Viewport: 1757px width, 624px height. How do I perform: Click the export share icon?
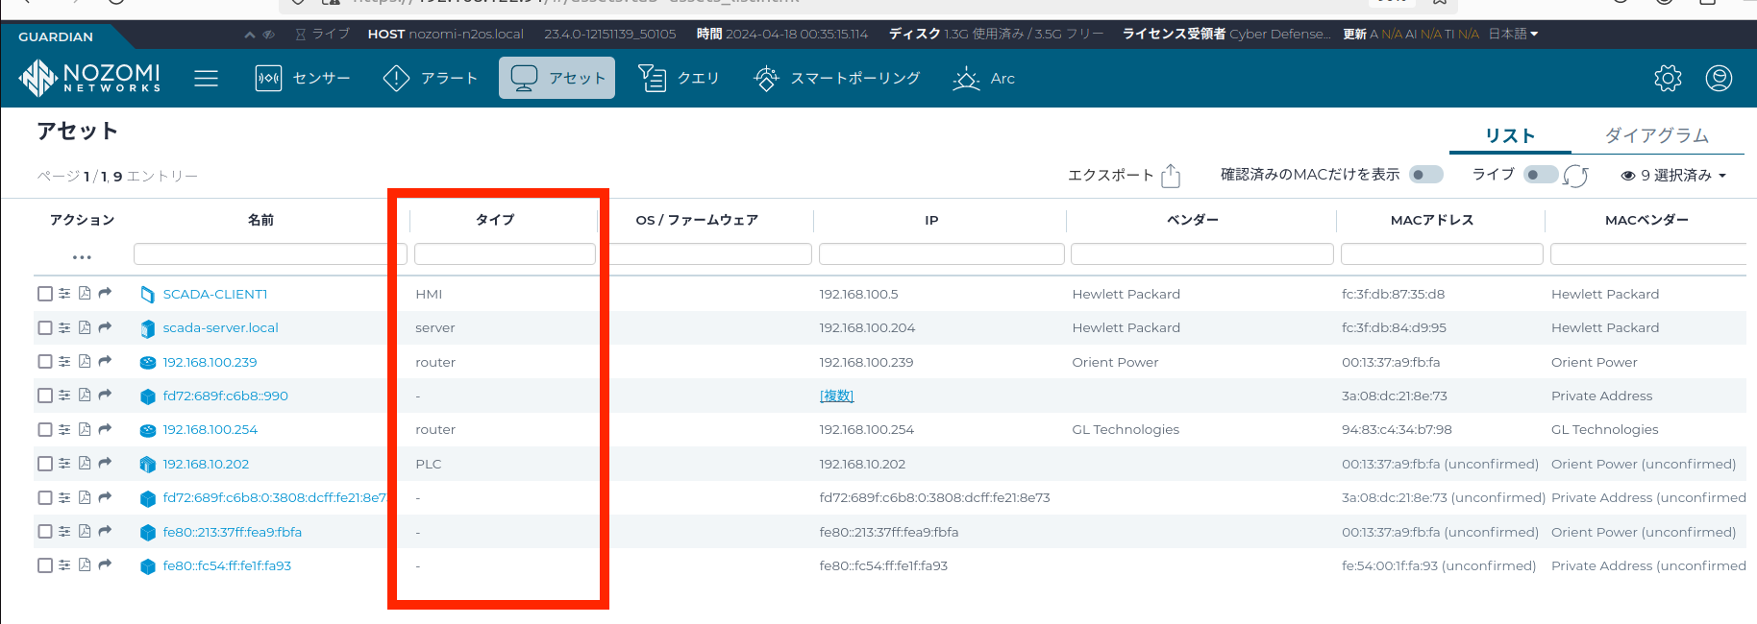click(x=1171, y=176)
